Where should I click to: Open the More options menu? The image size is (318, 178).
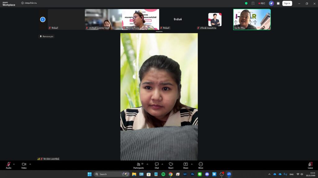coord(201,165)
